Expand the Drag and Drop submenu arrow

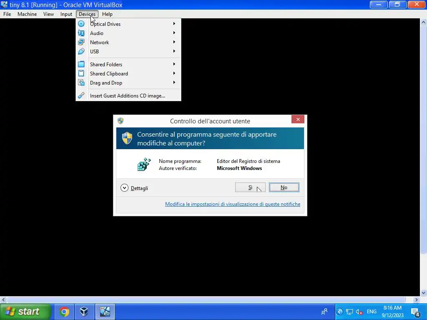174,82
